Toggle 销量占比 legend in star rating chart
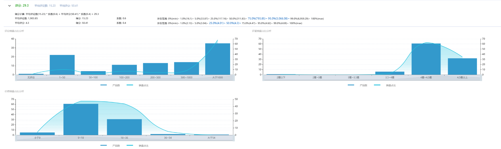501x149 pixels. tap(385, 85)
